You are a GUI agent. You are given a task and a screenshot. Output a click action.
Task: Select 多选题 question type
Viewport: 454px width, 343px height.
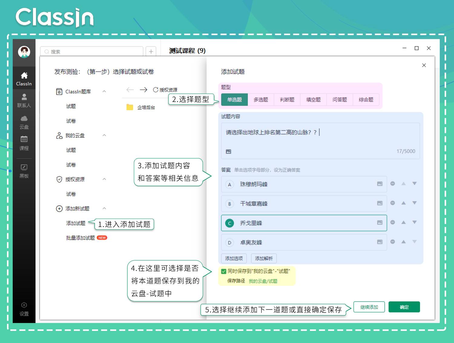tap(261, 100)
